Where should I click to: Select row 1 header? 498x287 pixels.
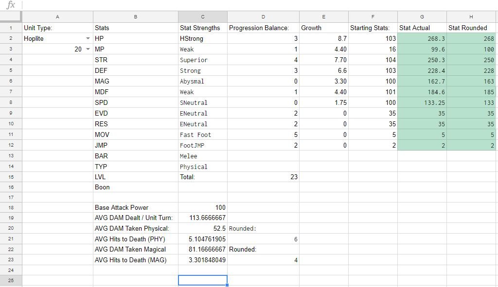point(11,28)
